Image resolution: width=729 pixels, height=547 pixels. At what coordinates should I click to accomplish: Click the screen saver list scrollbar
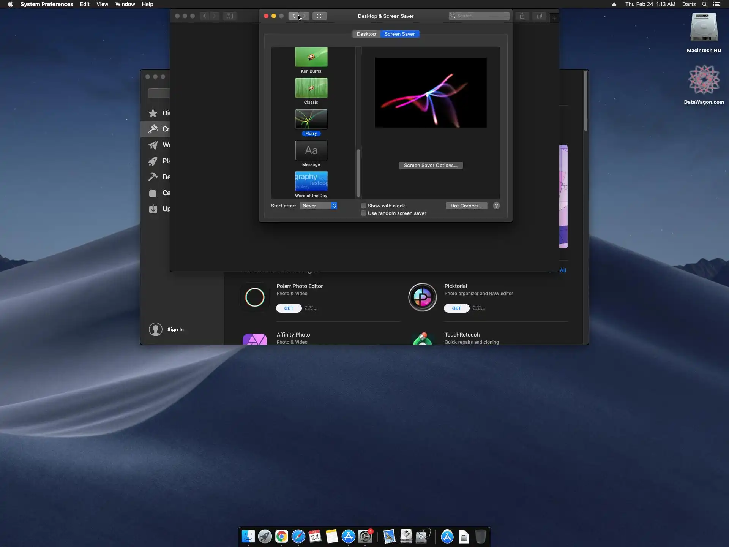(x=358, y=173)
